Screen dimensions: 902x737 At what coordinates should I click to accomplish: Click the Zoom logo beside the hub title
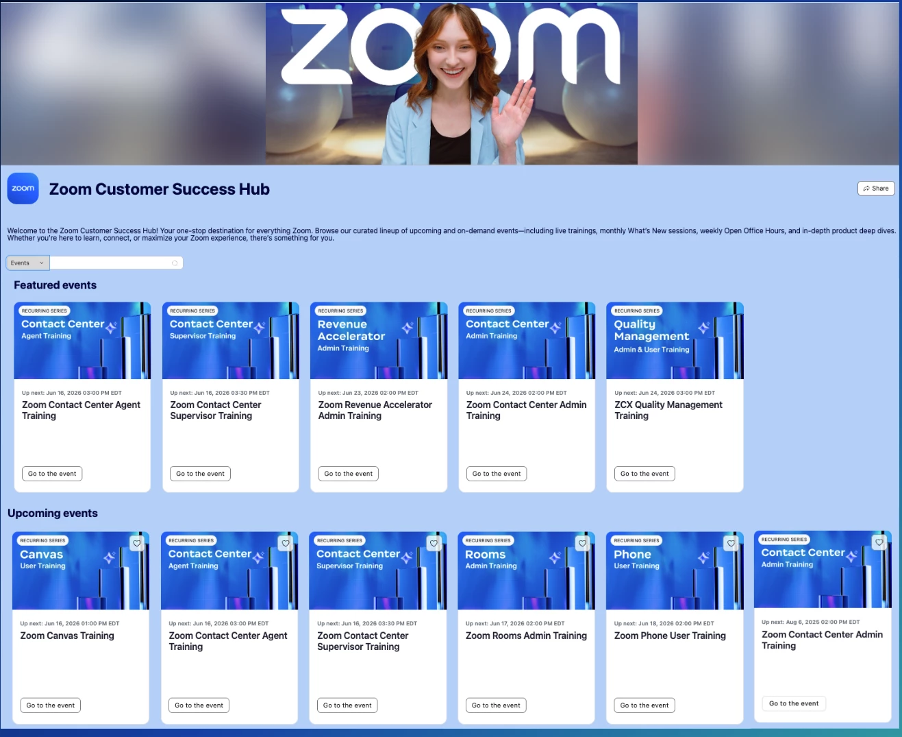pyautogui.click(x=23, y=189)
